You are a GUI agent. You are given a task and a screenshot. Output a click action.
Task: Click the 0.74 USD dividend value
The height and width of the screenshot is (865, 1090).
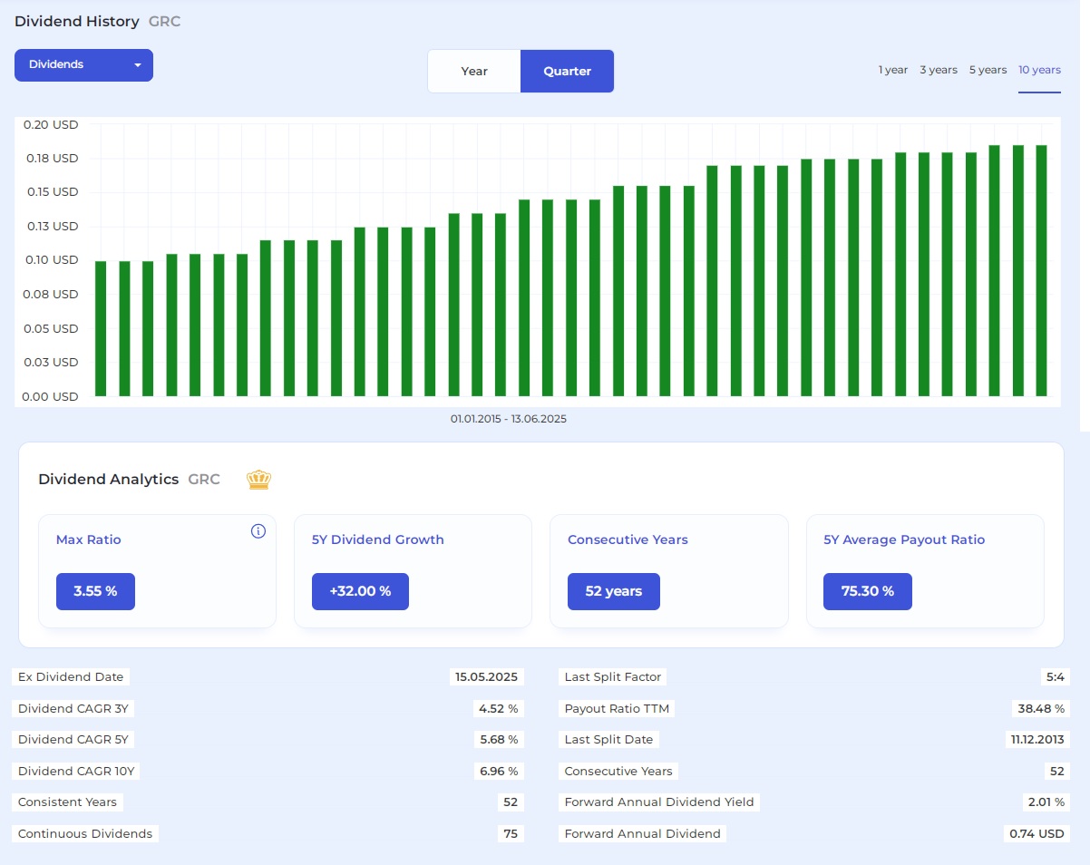coord(1036,833)
